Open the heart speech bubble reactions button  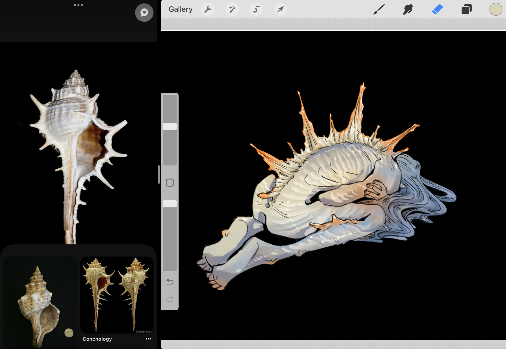tap(144, 12)
